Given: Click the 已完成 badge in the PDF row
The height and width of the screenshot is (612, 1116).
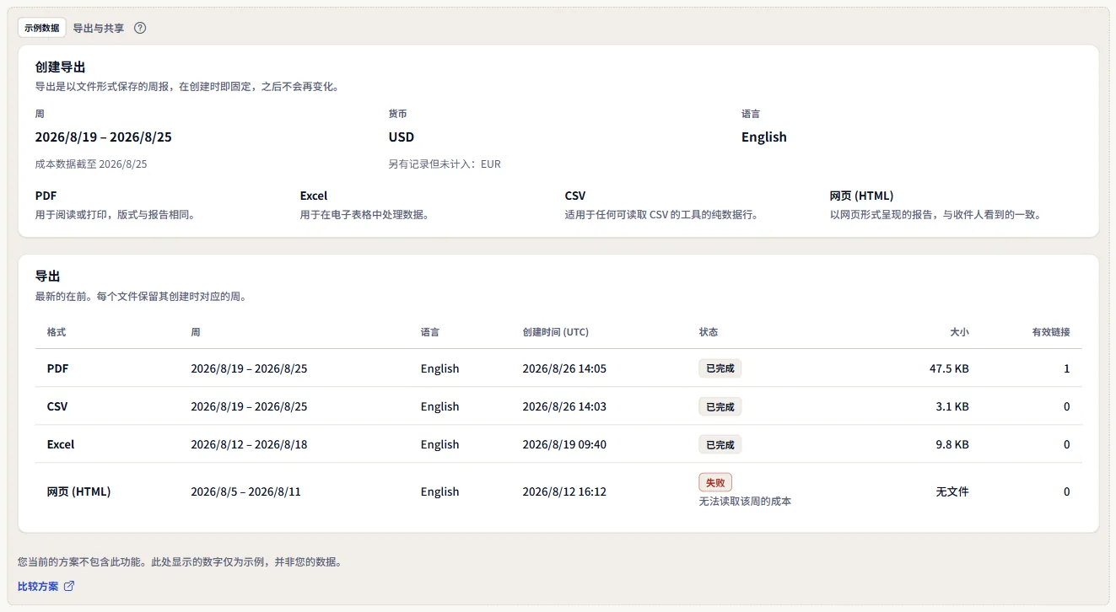Looking at the screenshot, I should (720, 368).
